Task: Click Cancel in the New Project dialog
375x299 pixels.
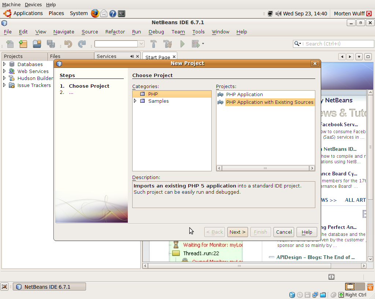Action: point(284,232)
